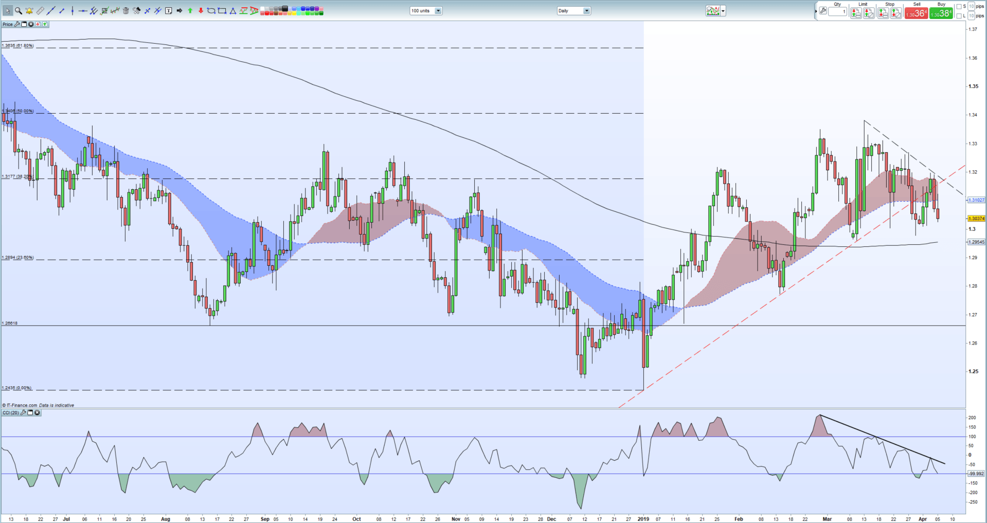Click the 1.26618 horizontal line label
987x523 pixels.
(x=10, y=323)
